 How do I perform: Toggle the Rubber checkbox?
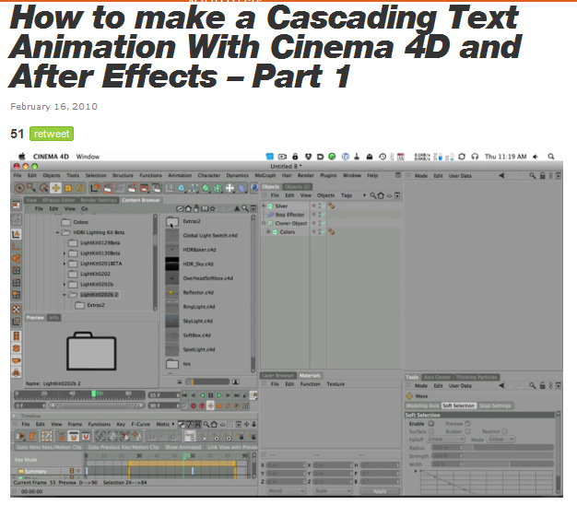tap(467, 431)
